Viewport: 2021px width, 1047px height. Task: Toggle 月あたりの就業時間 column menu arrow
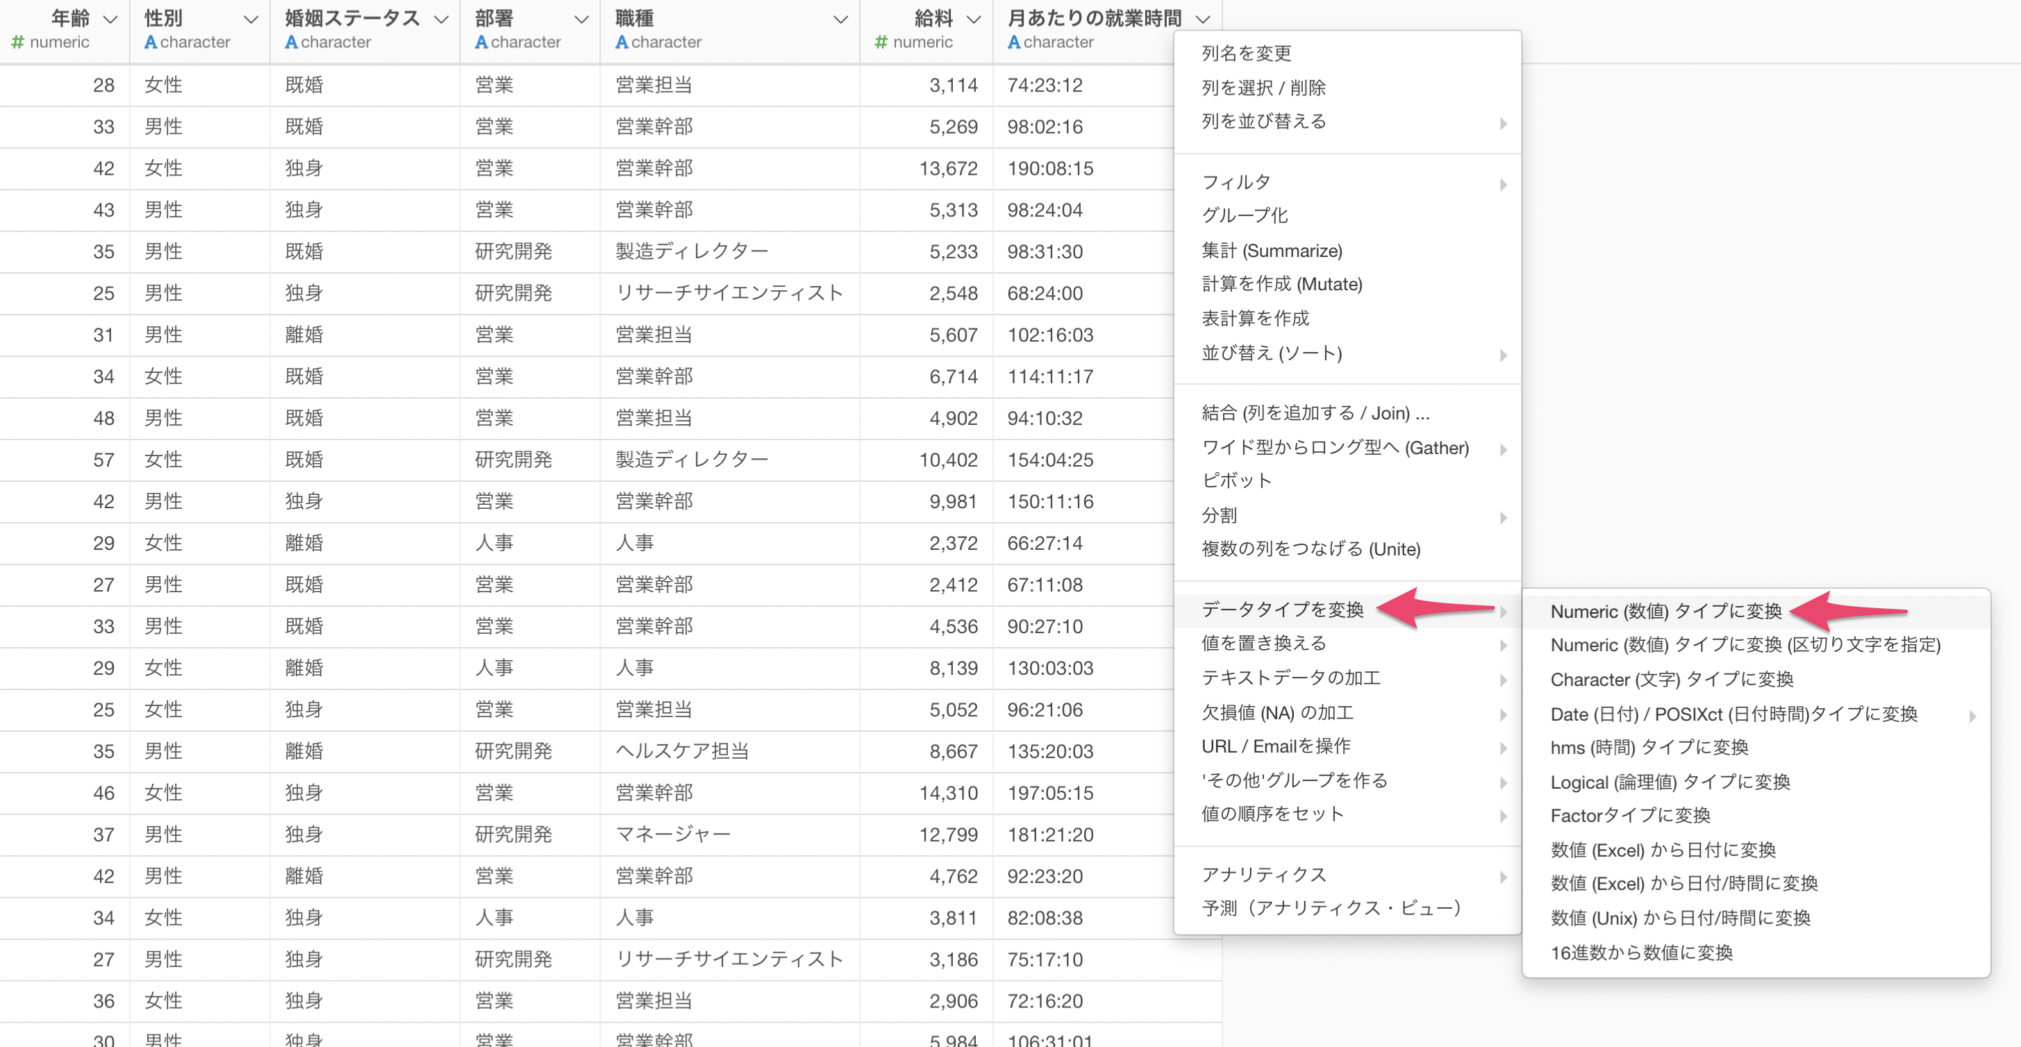pos(1203,19)
